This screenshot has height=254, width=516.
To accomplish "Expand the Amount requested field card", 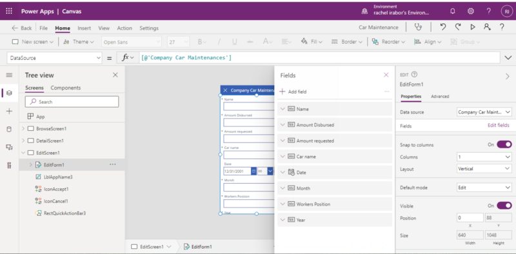I will click(x=283, y=141).
